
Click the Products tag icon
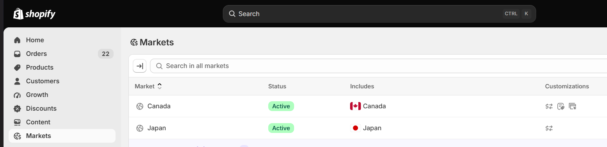(17, 68)
